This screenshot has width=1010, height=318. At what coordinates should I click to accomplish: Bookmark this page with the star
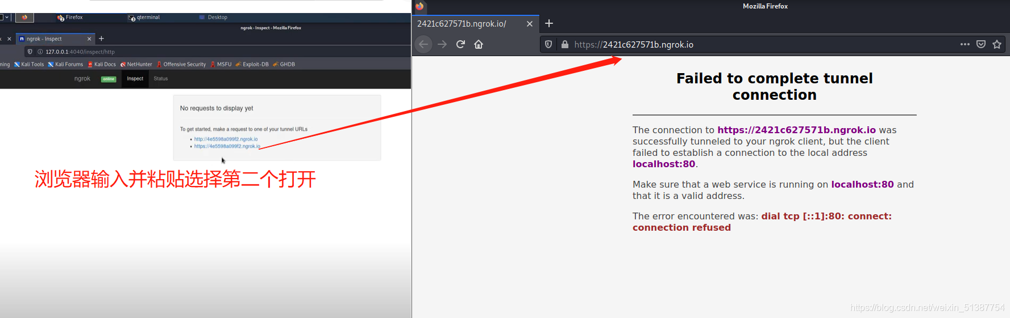pos(997,44)
